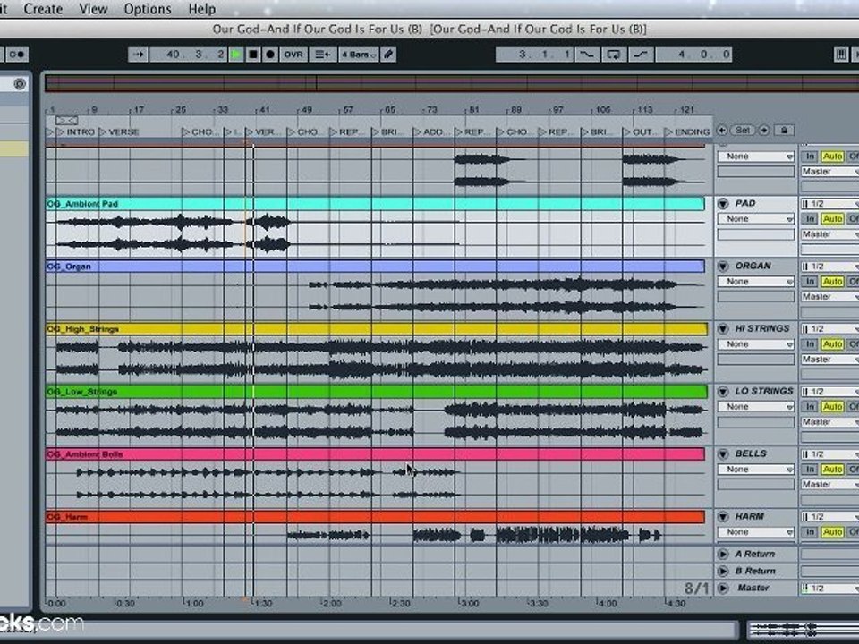
Task: Select the OG_Ambient Pad clip header
Action: (375, 204)
